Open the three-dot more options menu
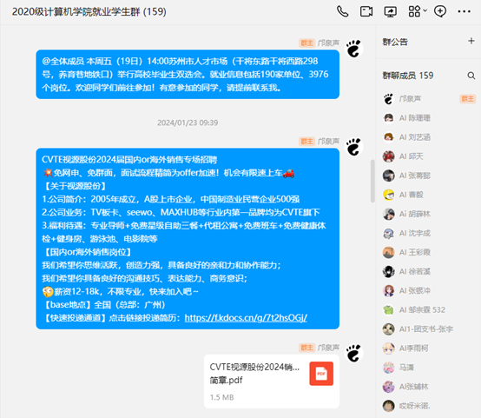The height and width of the screenshot is (418, 481). pos(465,11)
